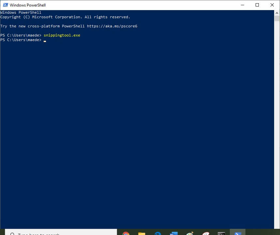The image size is (280, 235).
Task: Click the vertical scrollbar thumb
Action: point(277,18)
